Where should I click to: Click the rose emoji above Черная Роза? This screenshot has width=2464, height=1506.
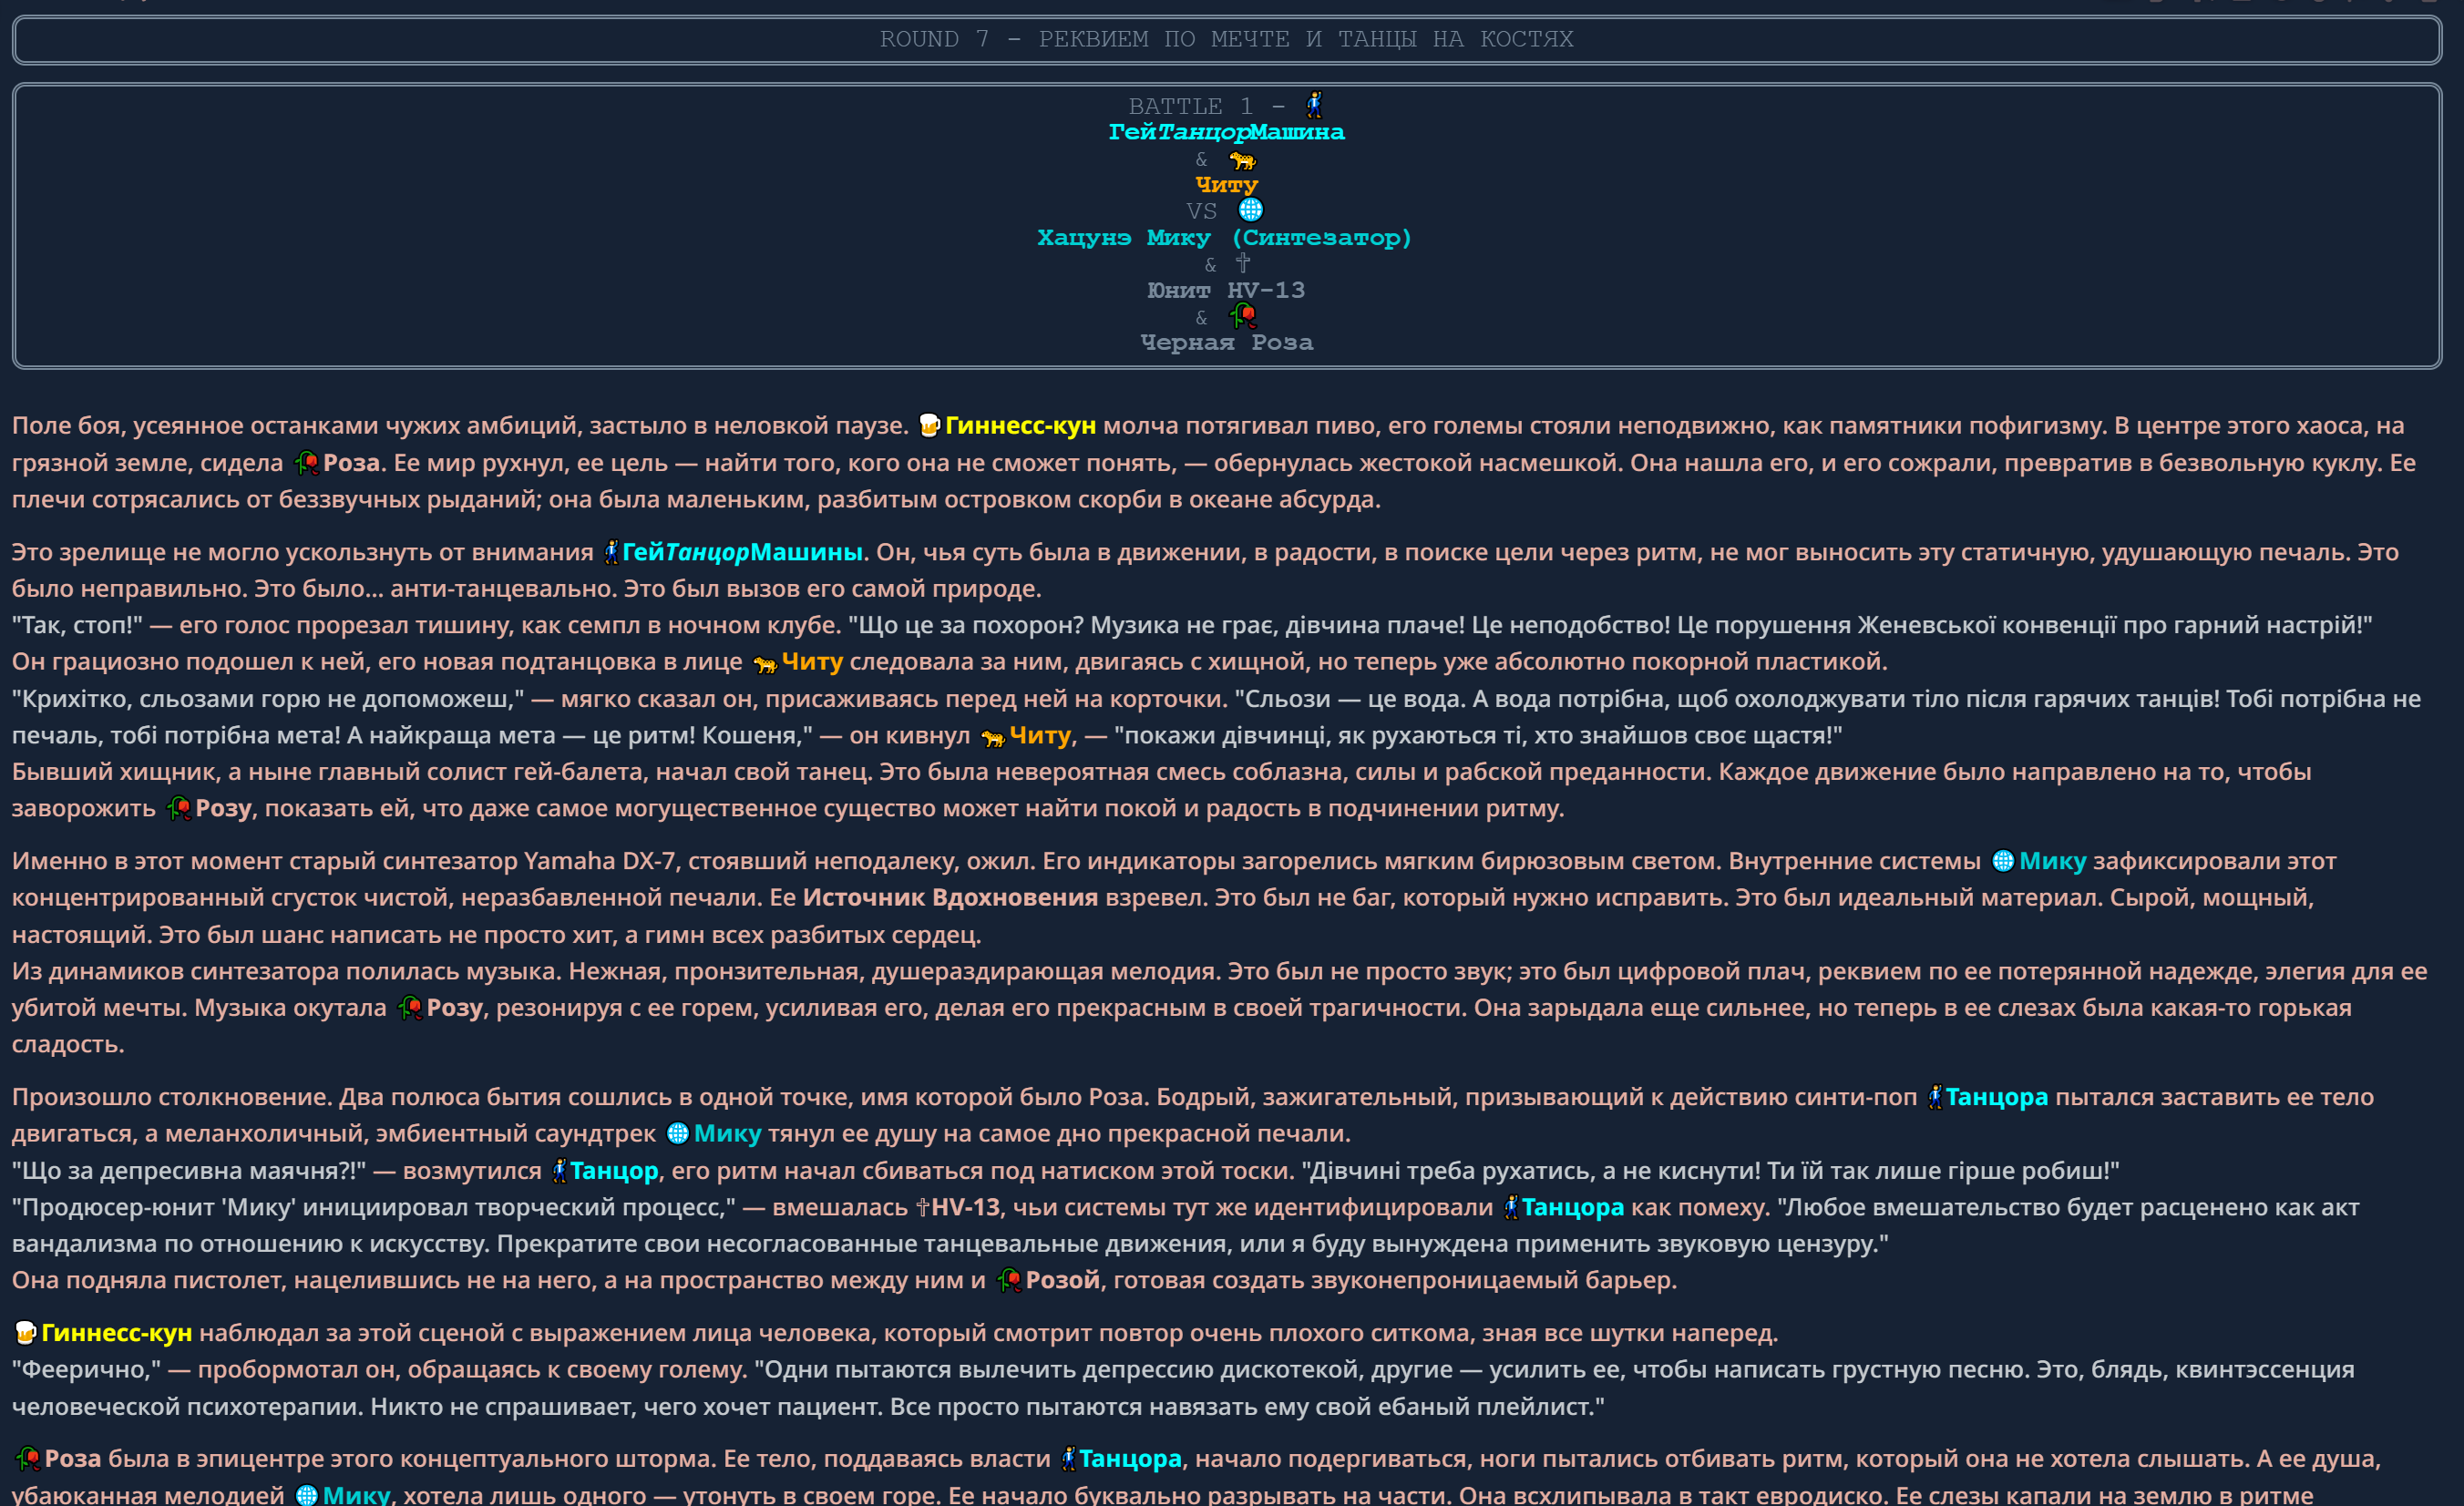[x=1242, y=316]
